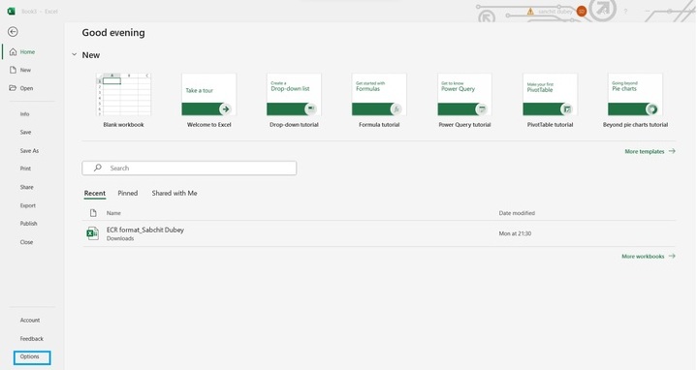This screenshot has width=698, height=370.
Task: Click the file type column header icon
Action: point(93,213)
